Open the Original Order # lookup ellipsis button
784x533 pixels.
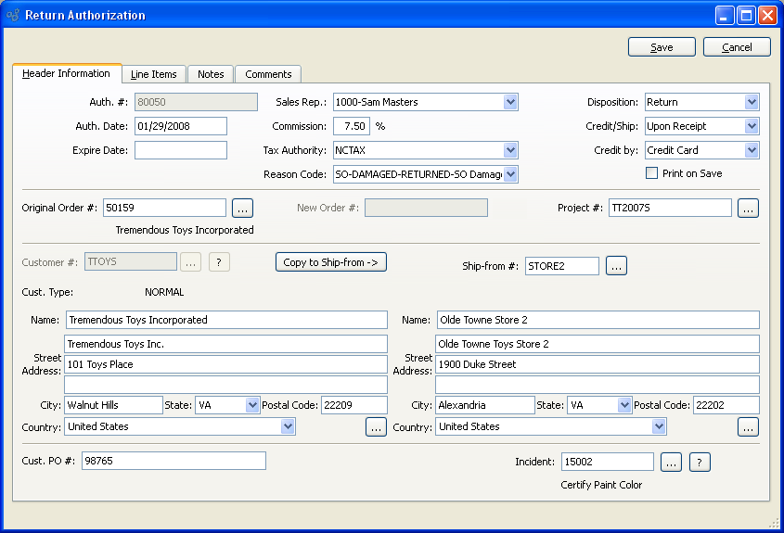coord(242,209)
